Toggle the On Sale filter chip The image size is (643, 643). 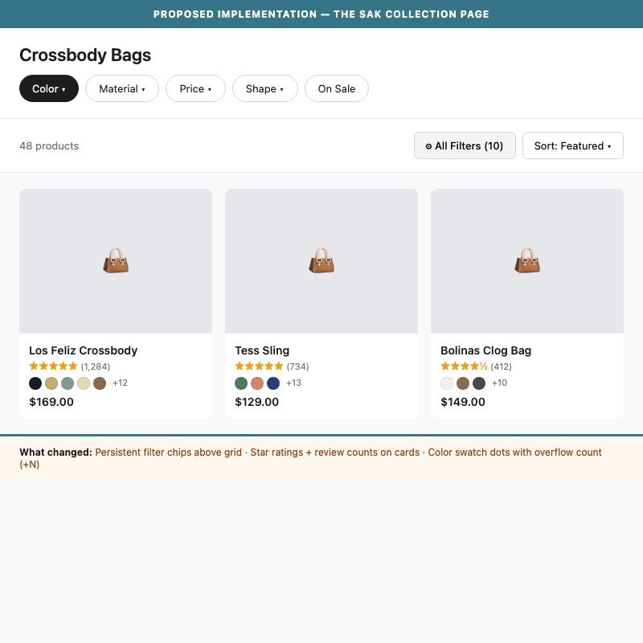pyautogui.click(x=337, y=88)
